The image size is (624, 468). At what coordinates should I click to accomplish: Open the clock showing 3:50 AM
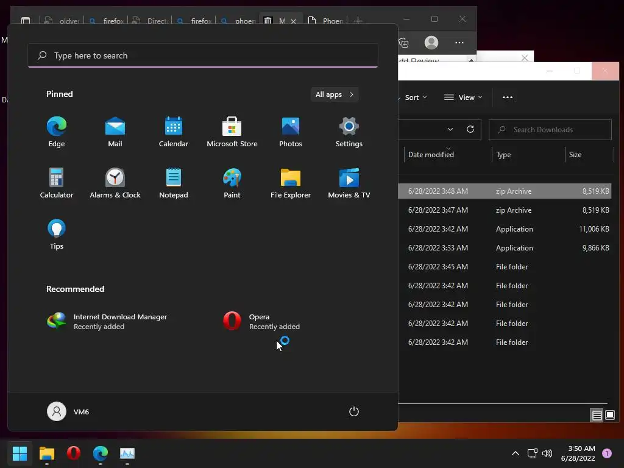click(578, 453)
